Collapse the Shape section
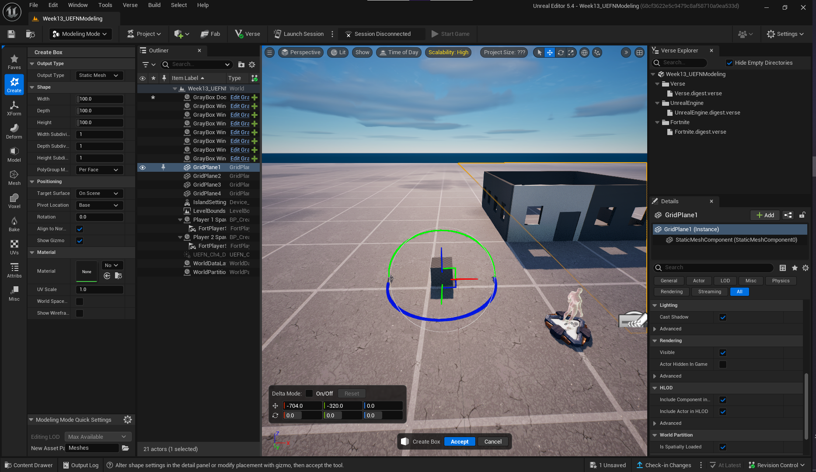The height and width of the screenshot is (472, 816). [x=32, y=87]
